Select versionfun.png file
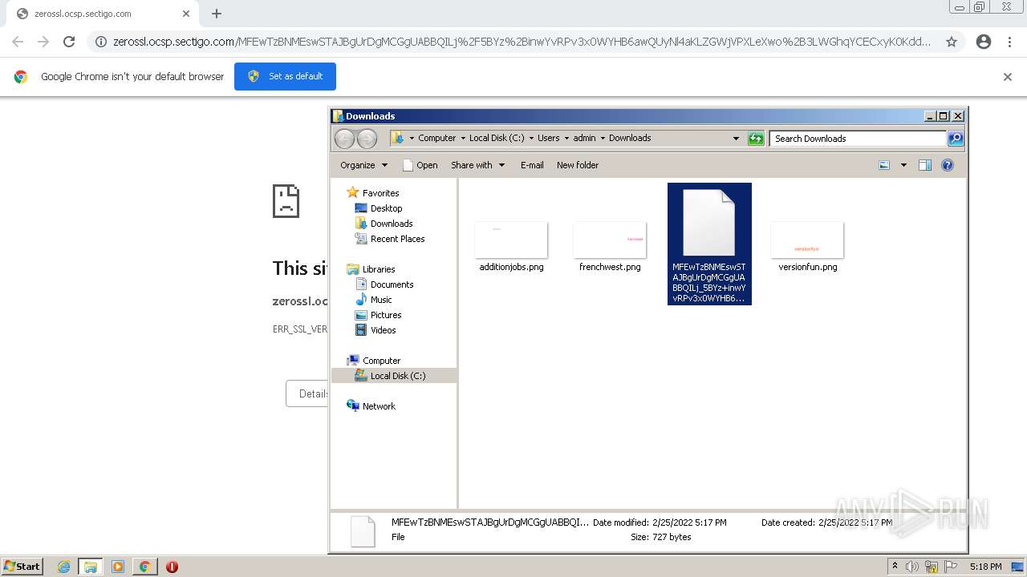The width and height of the screenshot is (1027, 577). (807, 247)
